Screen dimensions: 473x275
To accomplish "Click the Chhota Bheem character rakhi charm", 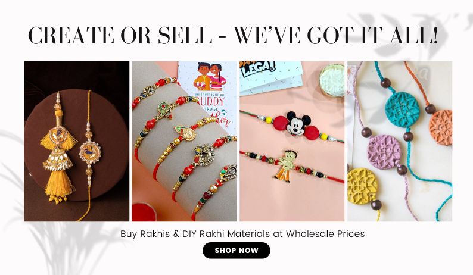I will click(284, 165).
